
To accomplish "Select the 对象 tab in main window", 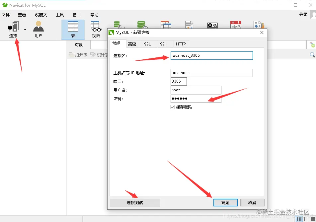I will [79, 45].
